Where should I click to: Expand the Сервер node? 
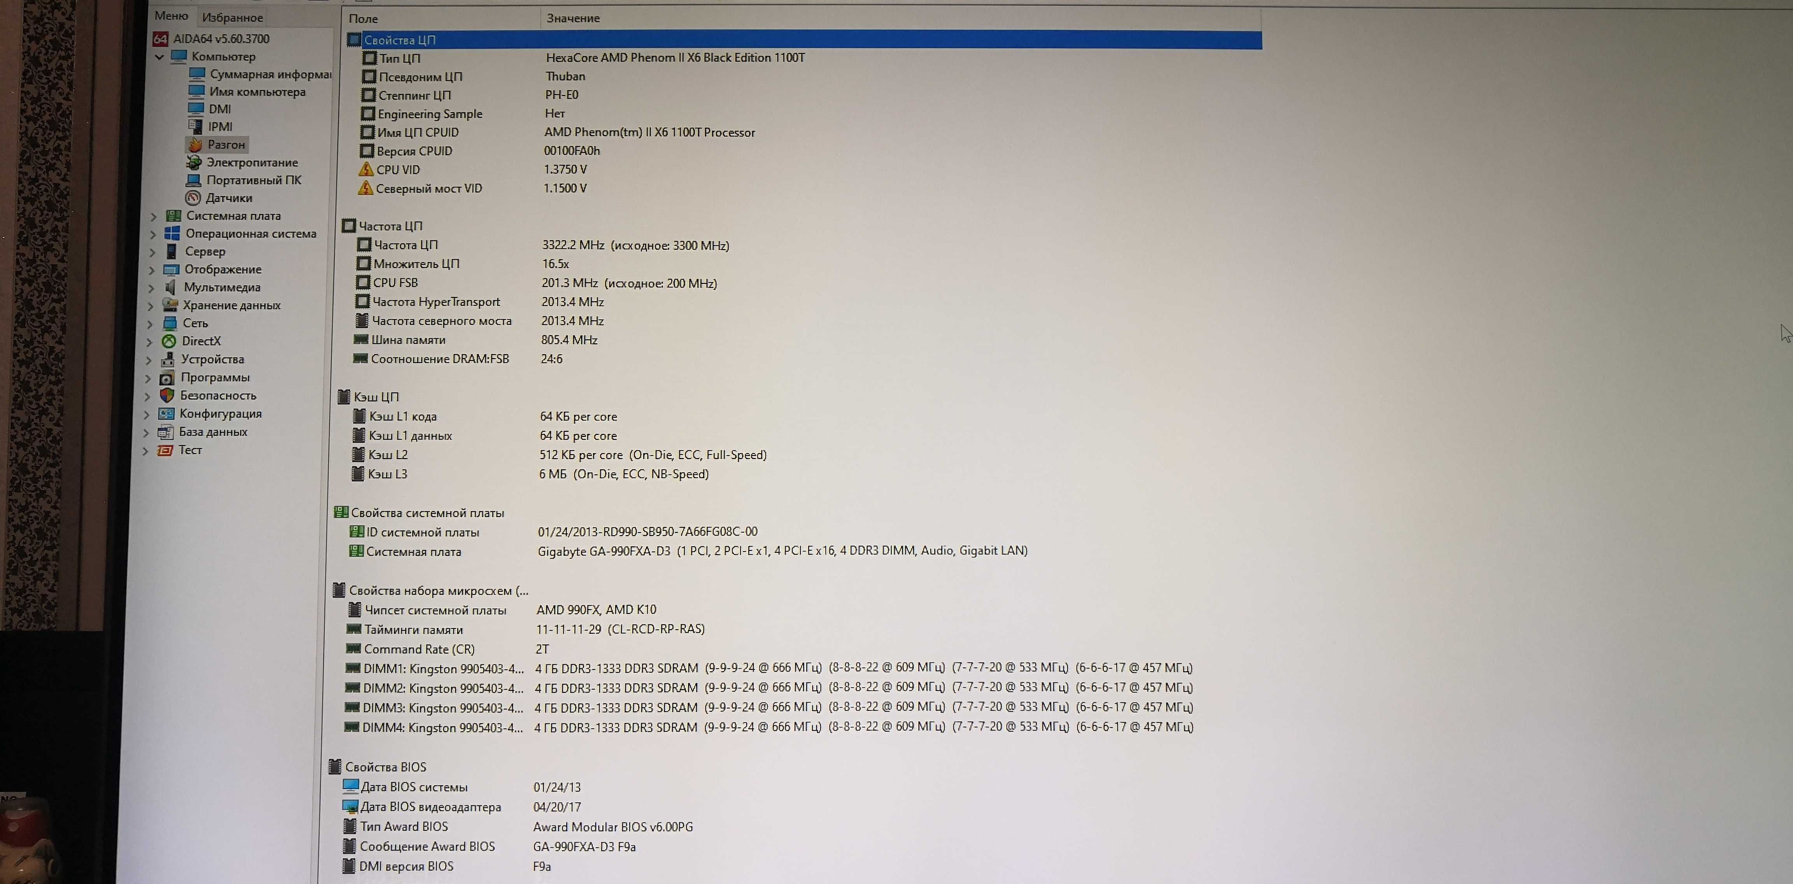[x=153, y=252]
